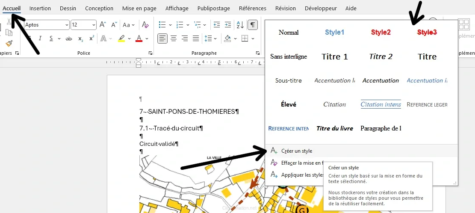Apply yellow text highlight color
475x213 pixels.
coord(121,38)
